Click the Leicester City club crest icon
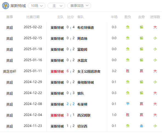The image size is (162, 133). 5,5
